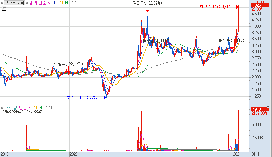Select the 종가 단순 indicator label
The width and height of the screenshot is (272, 157).
tap(38, 3)
